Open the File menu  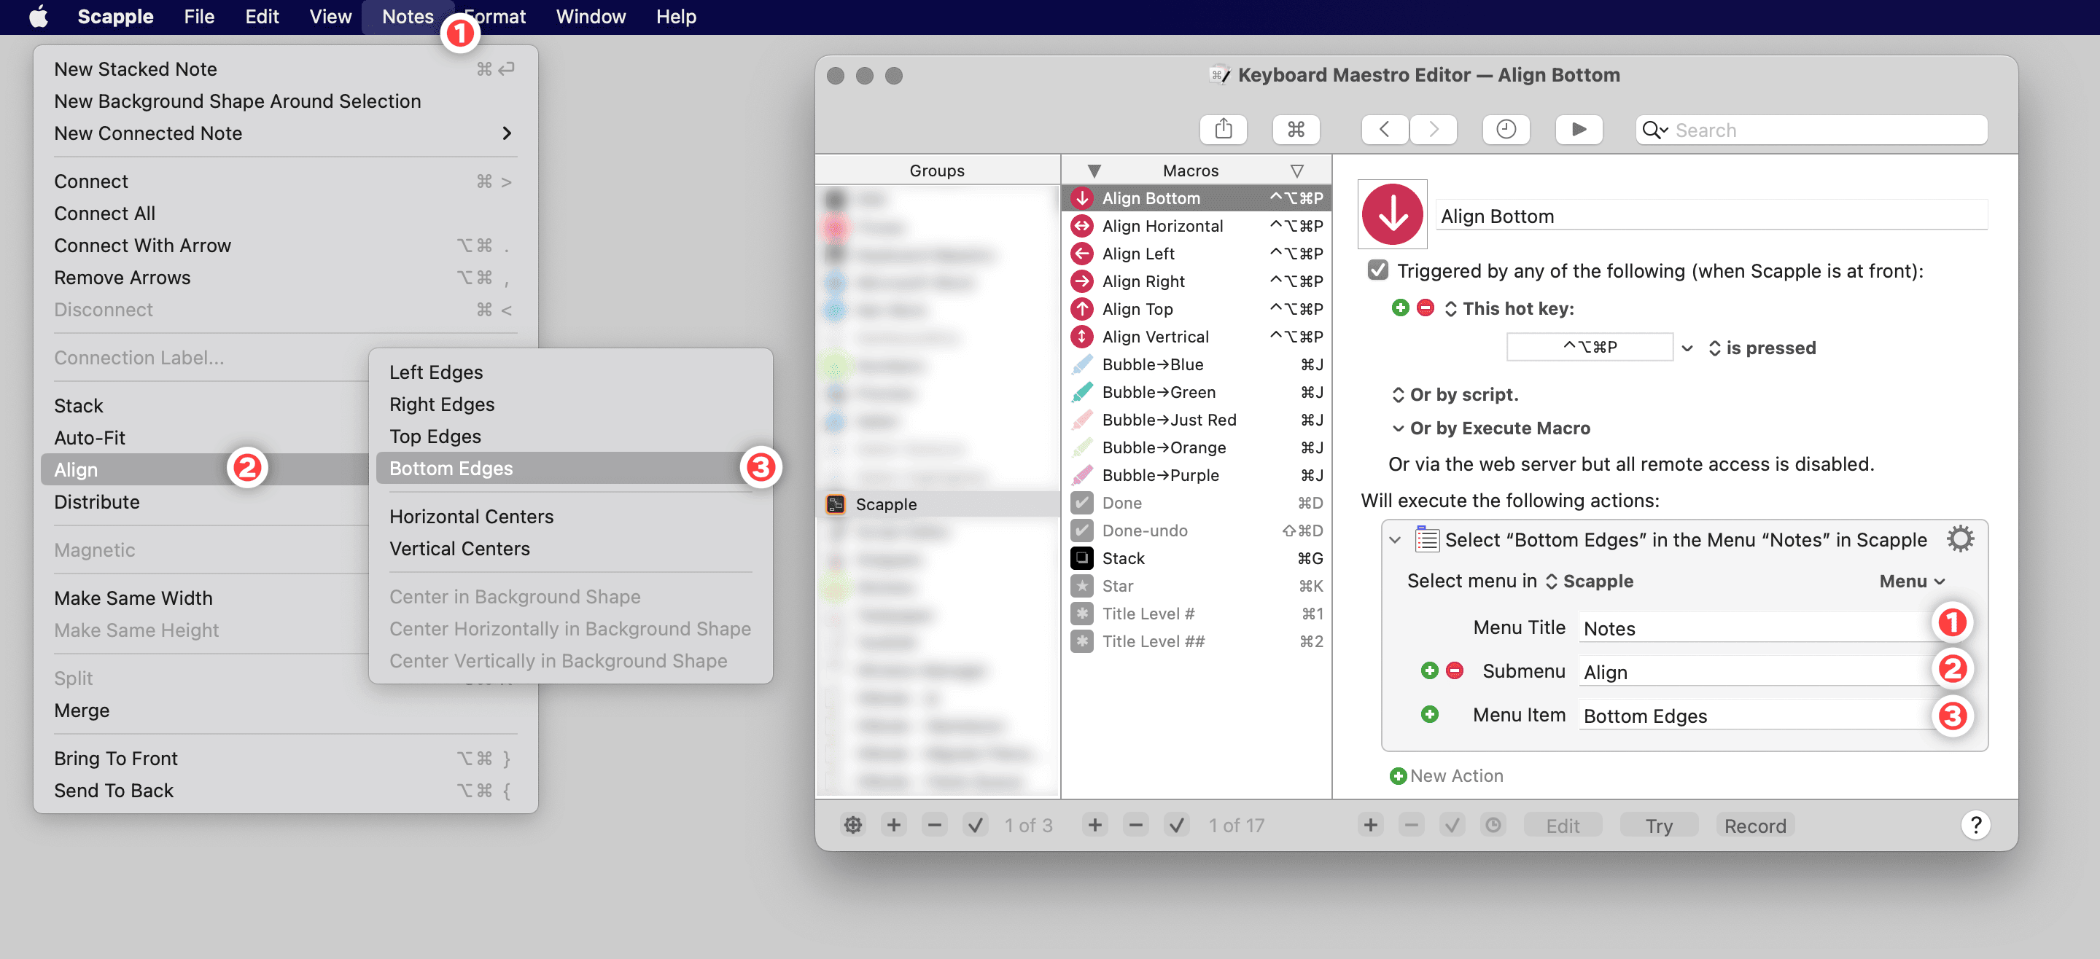[x=199, y=16]
